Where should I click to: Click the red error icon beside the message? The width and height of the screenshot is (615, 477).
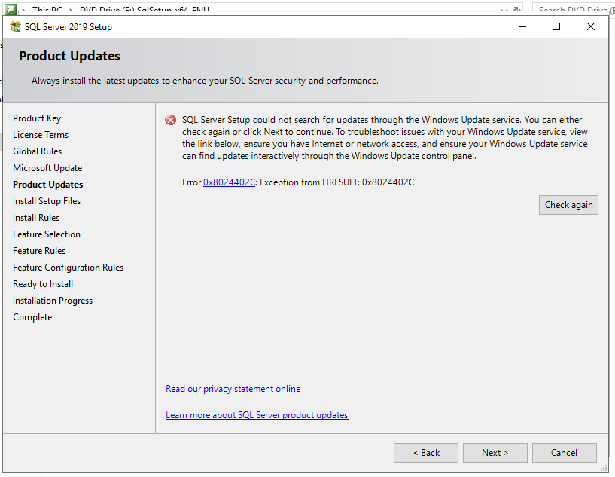(171, 120)
